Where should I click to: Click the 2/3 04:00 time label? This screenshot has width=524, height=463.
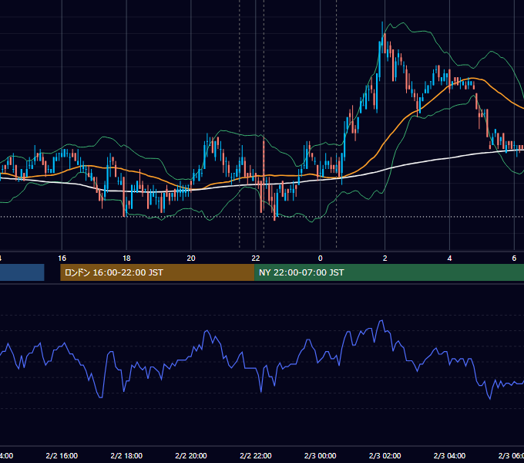[449, 455]
